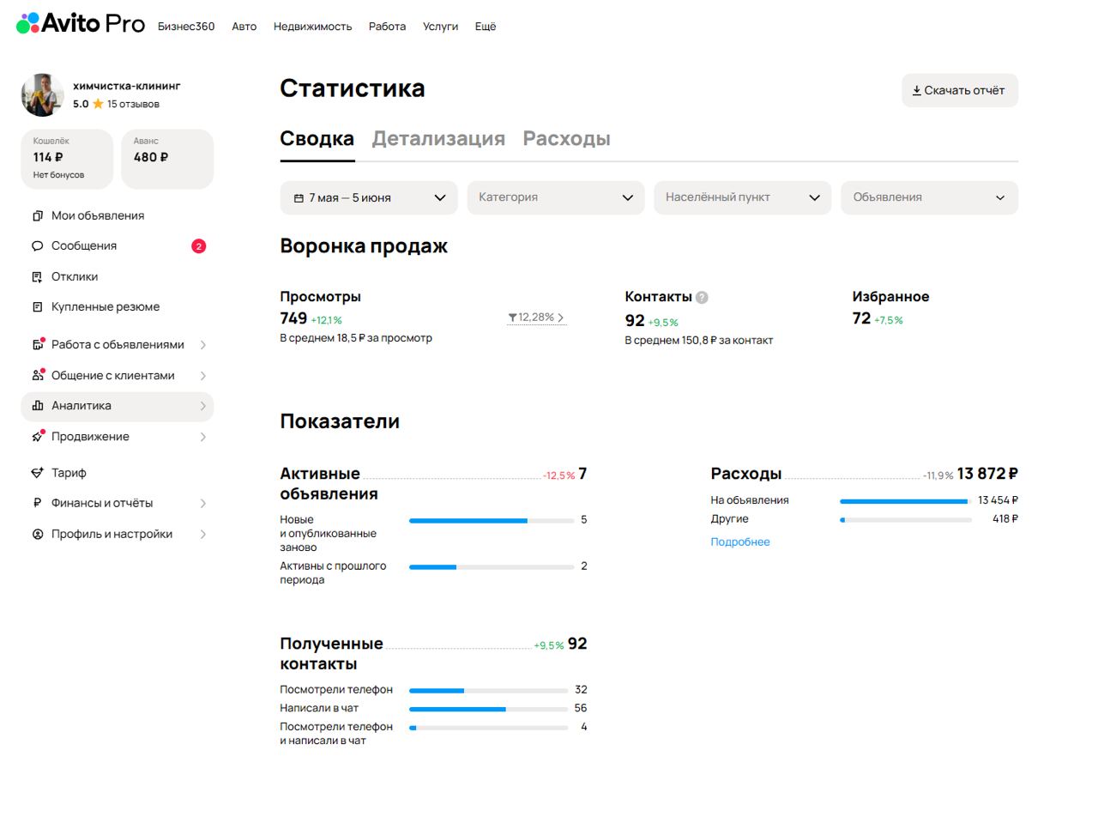
Task: Click the химчистка-клининг profile avatar
Action: [x=42, y=94]
